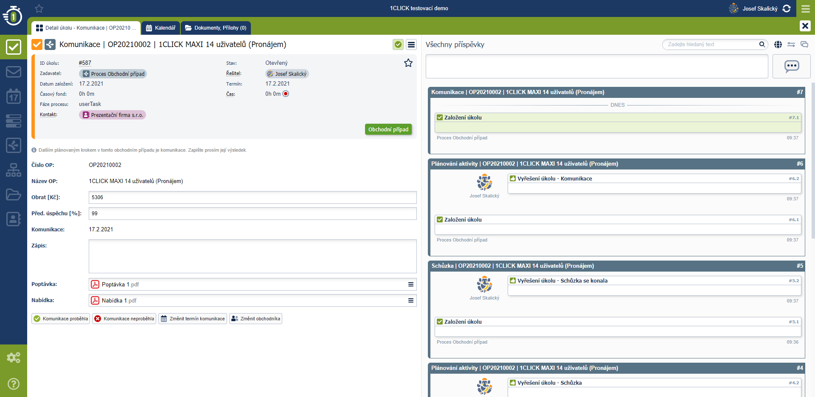815x397 pixels.
Task: Click the new post text box
Action: pyautogui.click(x=597, y=67)
